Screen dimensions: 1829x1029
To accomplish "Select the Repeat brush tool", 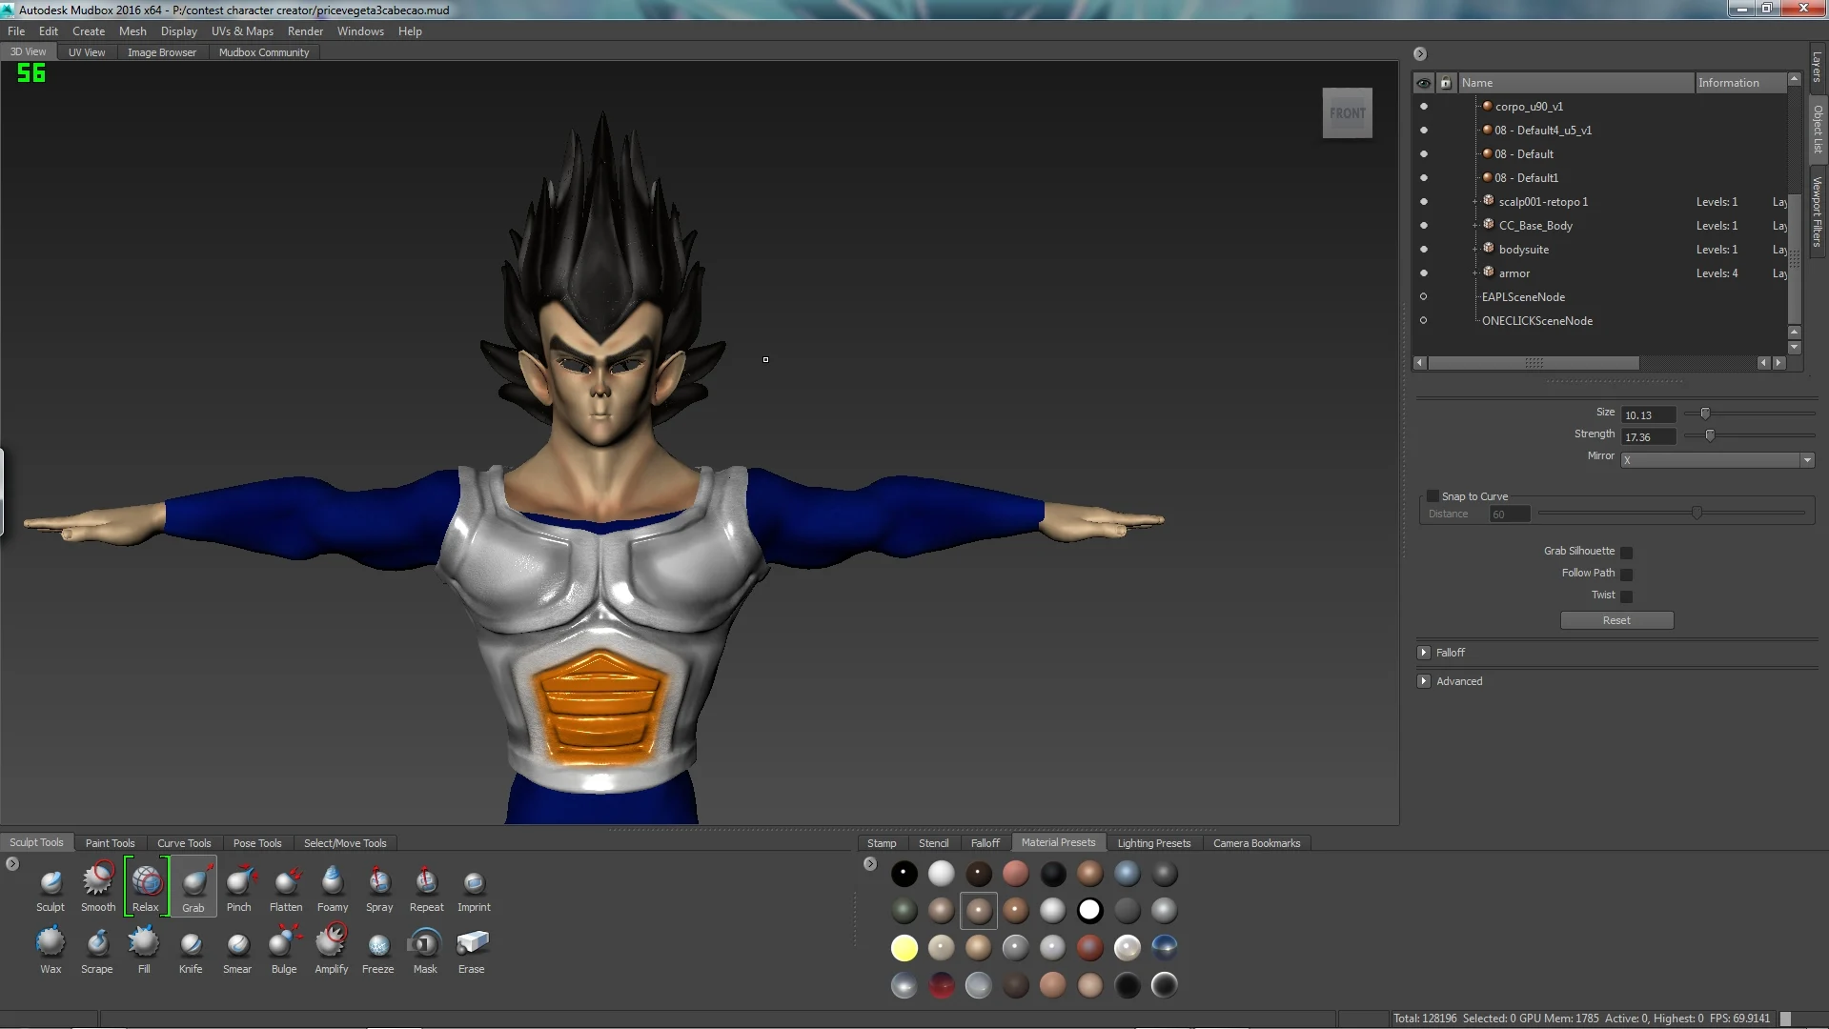I will (x=426, y=888).
